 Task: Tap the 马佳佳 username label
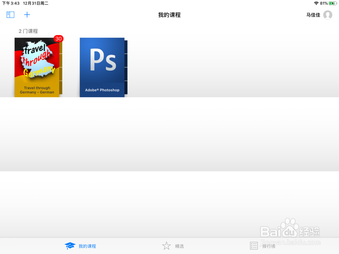[x=313, y=15]
